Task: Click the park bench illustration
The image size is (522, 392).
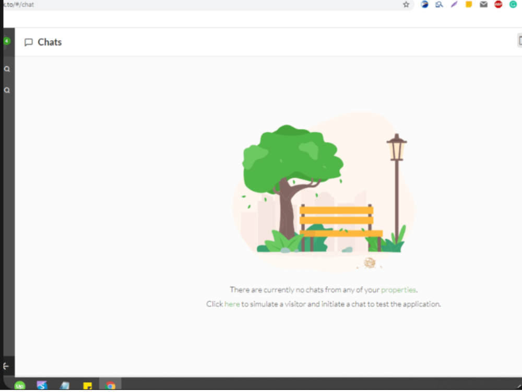Action: click(x=341, y=228)
